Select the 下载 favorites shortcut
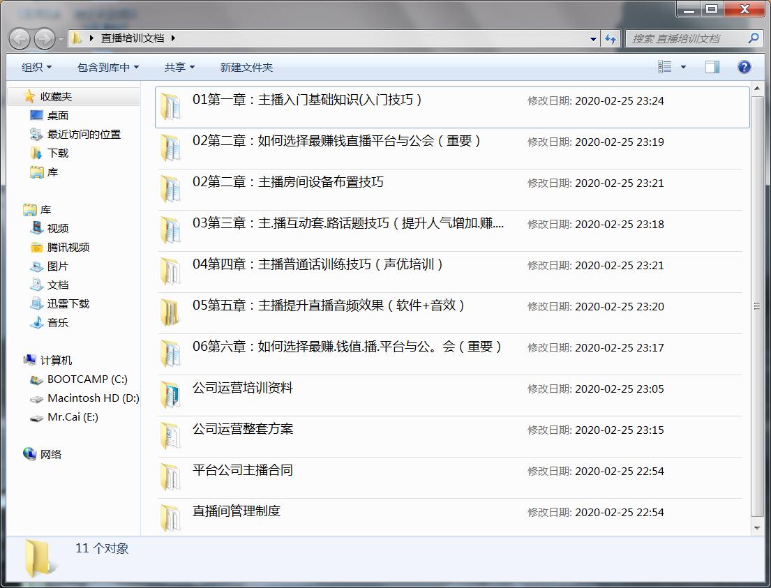Image resolution: width=771 pixels, height=588 pixels. (x=59, y=153)
